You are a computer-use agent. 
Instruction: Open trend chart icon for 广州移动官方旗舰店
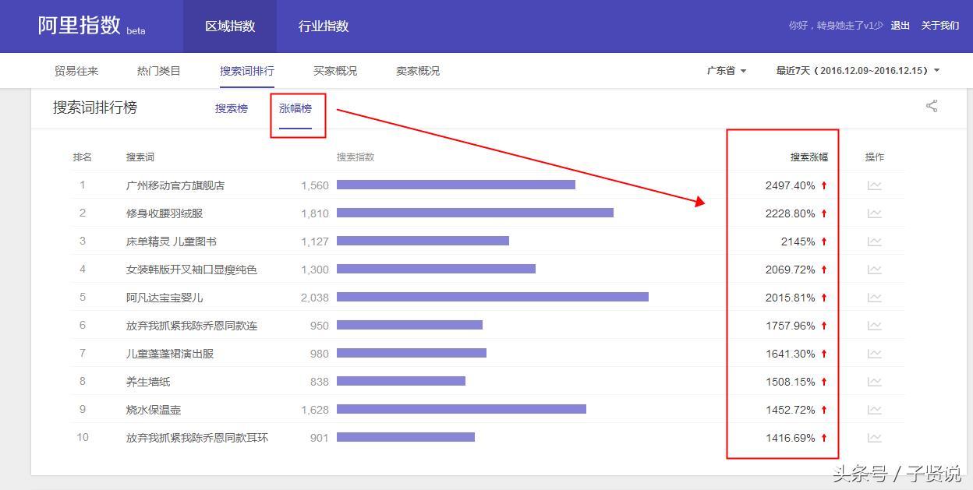tap(875, 185)
